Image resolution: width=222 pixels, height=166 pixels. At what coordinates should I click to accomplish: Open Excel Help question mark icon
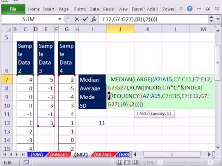(x=190, y=9)
